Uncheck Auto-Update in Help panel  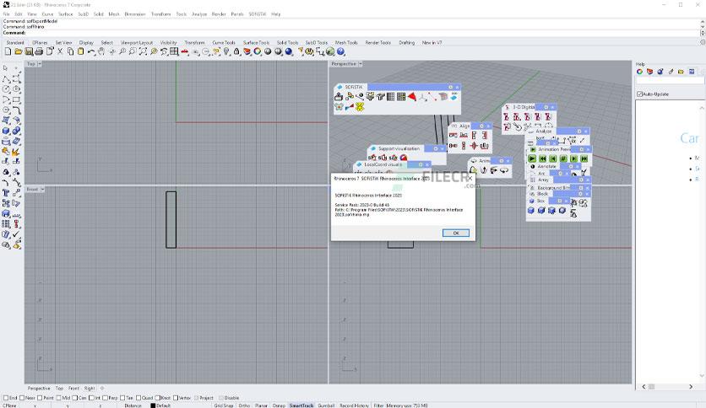pos(640,94)
